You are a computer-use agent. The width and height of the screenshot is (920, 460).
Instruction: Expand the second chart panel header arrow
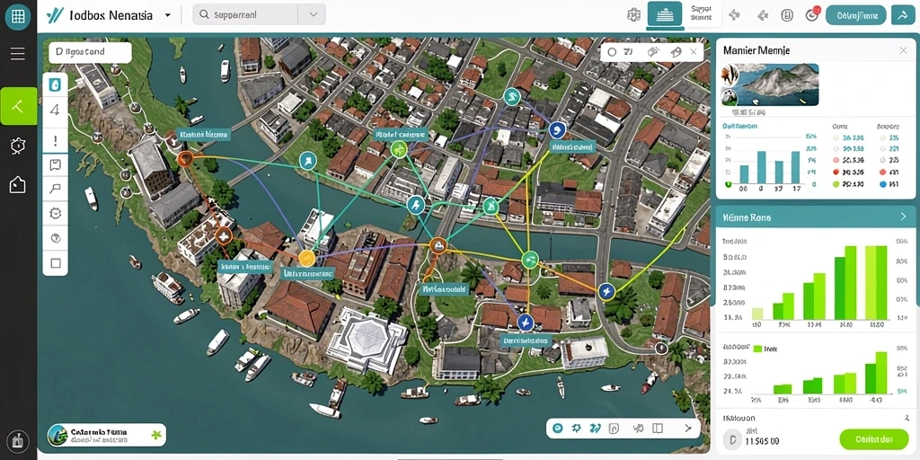tap(903, 217)
